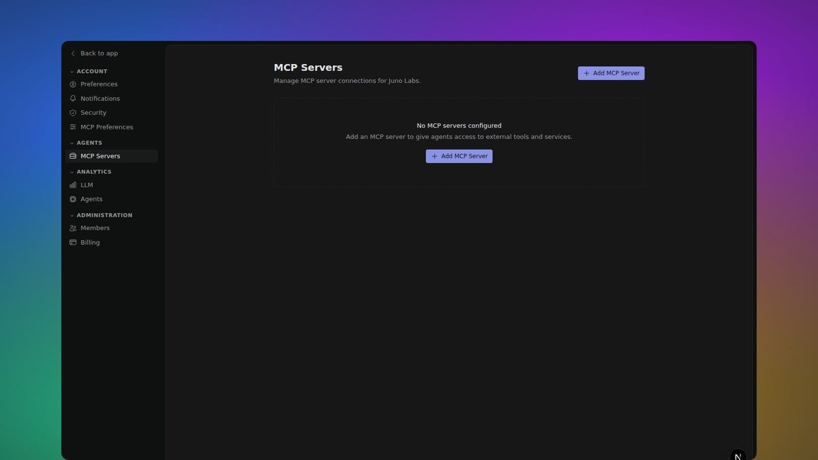The image size is (818, 460).
Task: Go to Security settings
Action: point(111,113)
